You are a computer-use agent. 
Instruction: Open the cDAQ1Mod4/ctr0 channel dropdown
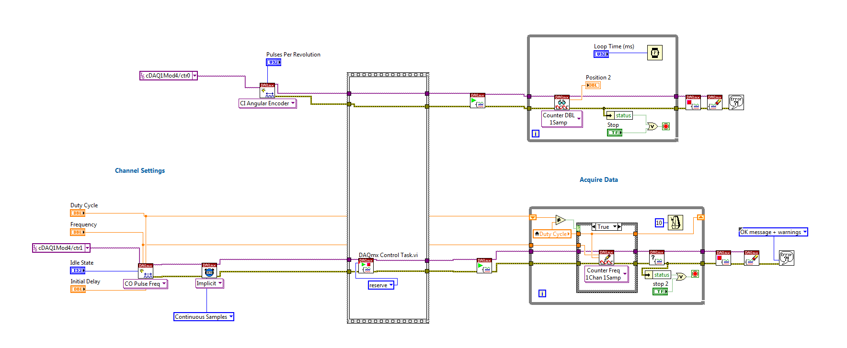[195, 76]
